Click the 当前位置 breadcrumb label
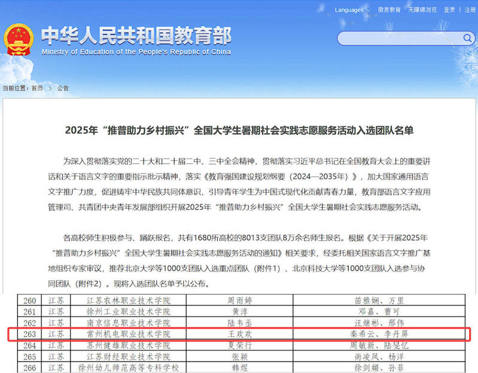 [15, 88]
